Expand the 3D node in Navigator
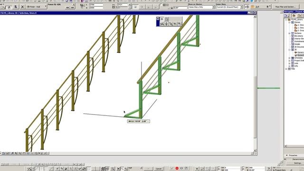The height and width of the screenshot is (171, 304). click(289, 50)
